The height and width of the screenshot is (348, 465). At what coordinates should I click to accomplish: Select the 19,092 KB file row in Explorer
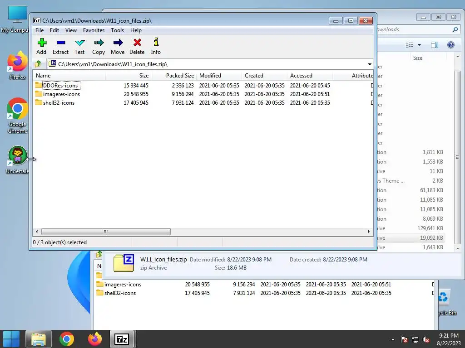pos(411,237)
